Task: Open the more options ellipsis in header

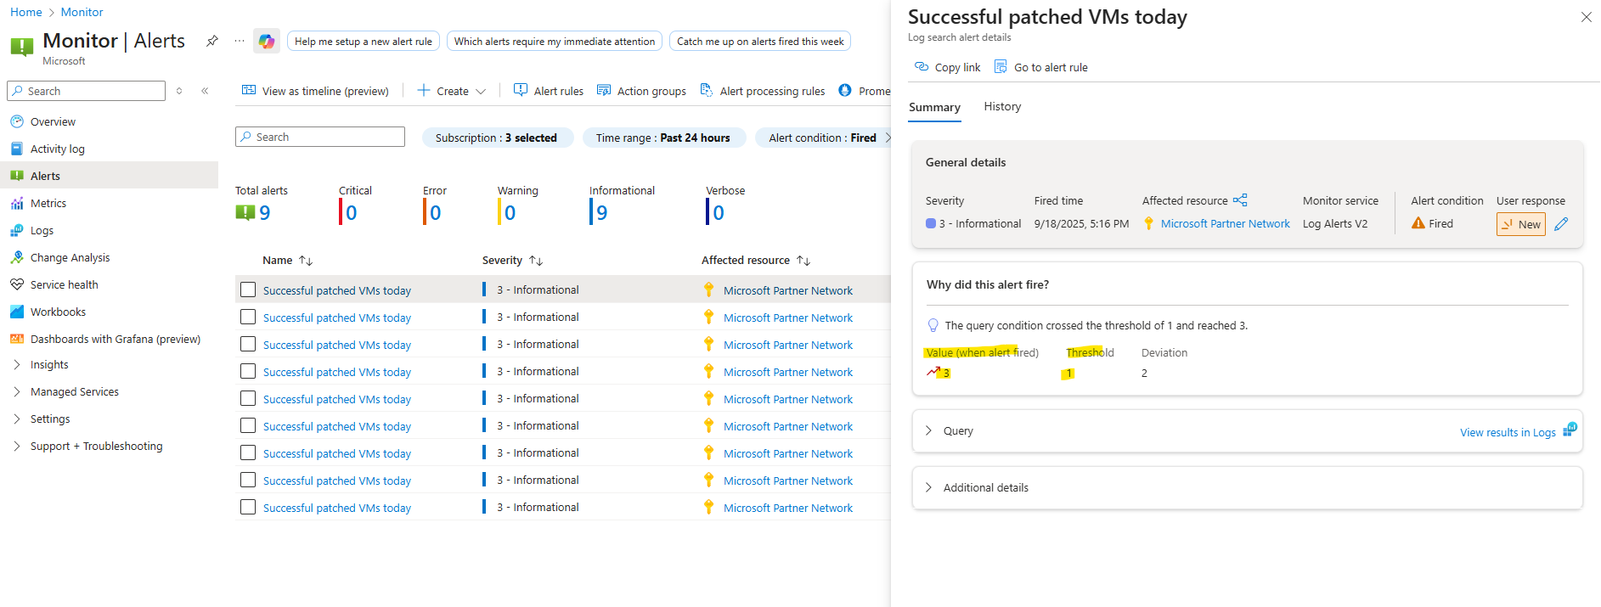Action: [x=240, y=41]
